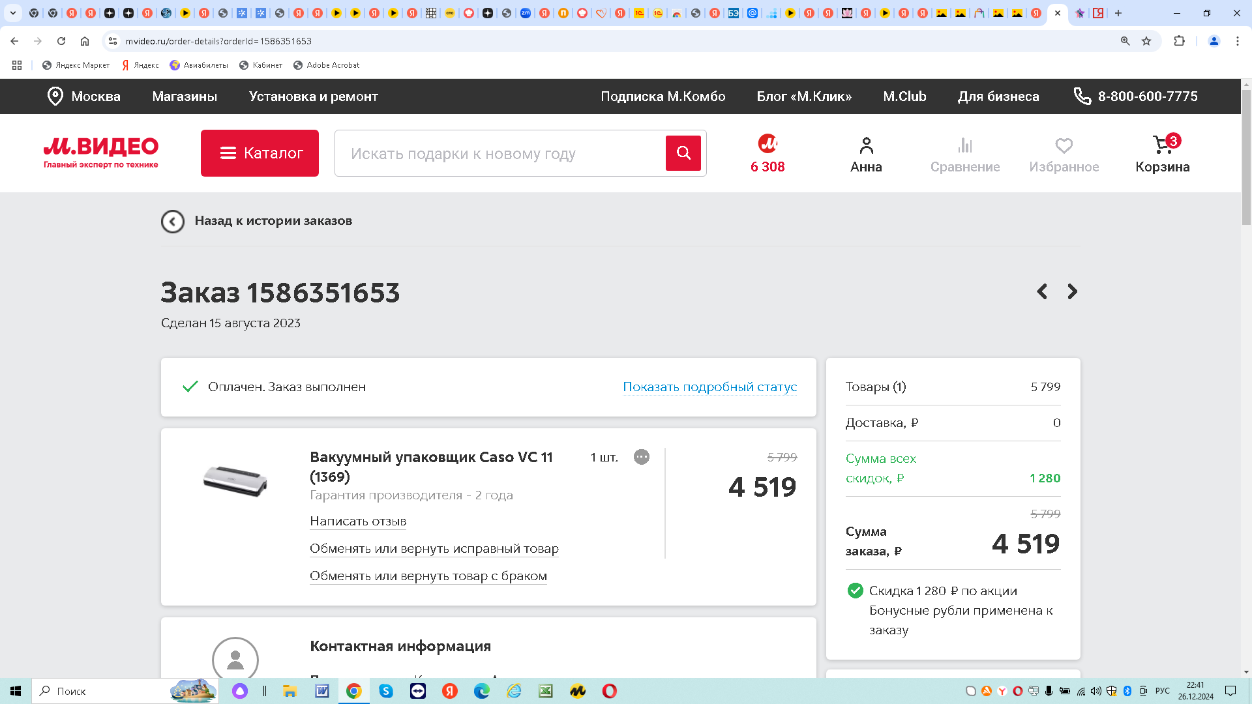This screenshot has width=1252, height=704.
Task: Bookmark this page with star icon
Action: click(1146, 41)
